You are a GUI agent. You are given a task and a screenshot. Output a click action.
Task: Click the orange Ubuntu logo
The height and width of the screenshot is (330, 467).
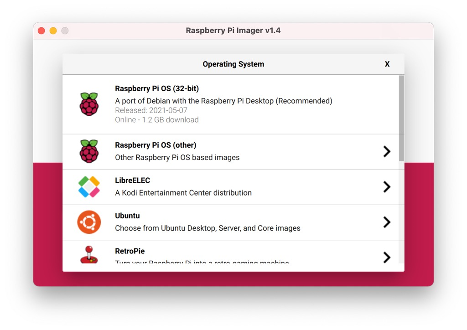point(89,222)
